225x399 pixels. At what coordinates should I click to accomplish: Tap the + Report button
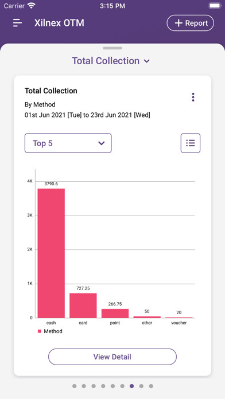tap(191, 23)
